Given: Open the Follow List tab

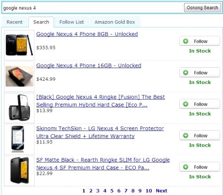Looking at the screenshot, I should point(72,22).
